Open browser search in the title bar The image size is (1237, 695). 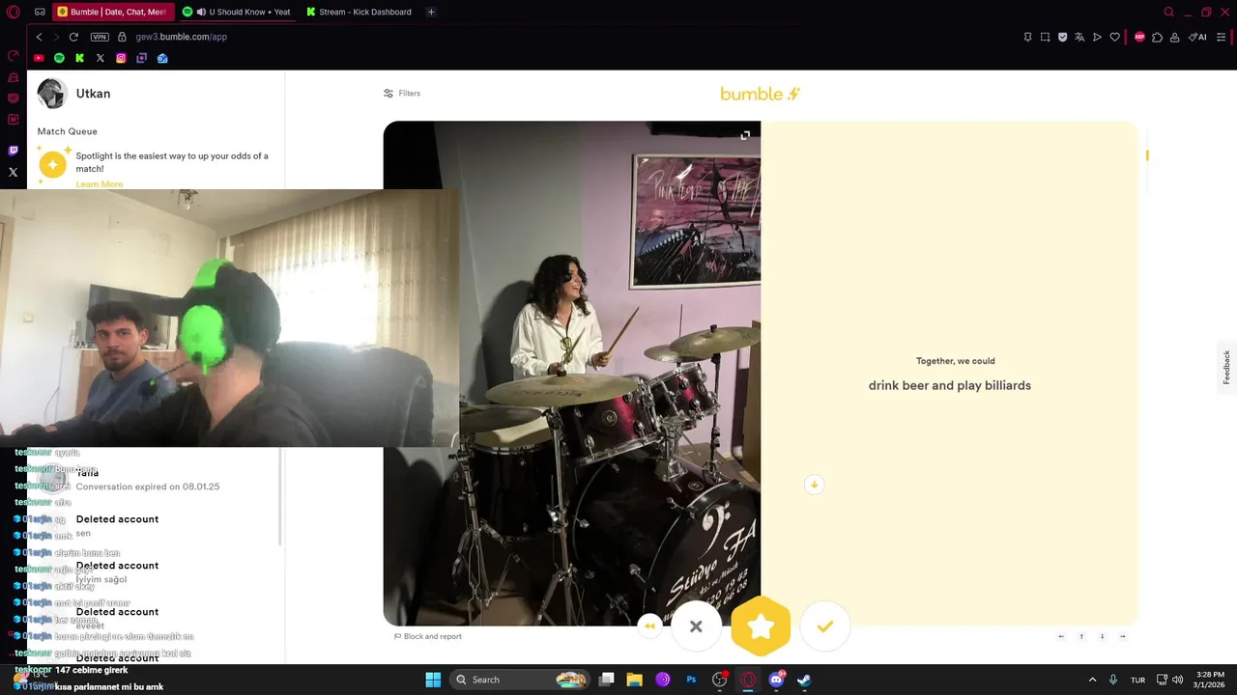click(1168, 13)
